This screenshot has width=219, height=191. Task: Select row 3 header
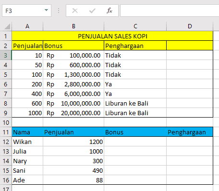point(6,55)
